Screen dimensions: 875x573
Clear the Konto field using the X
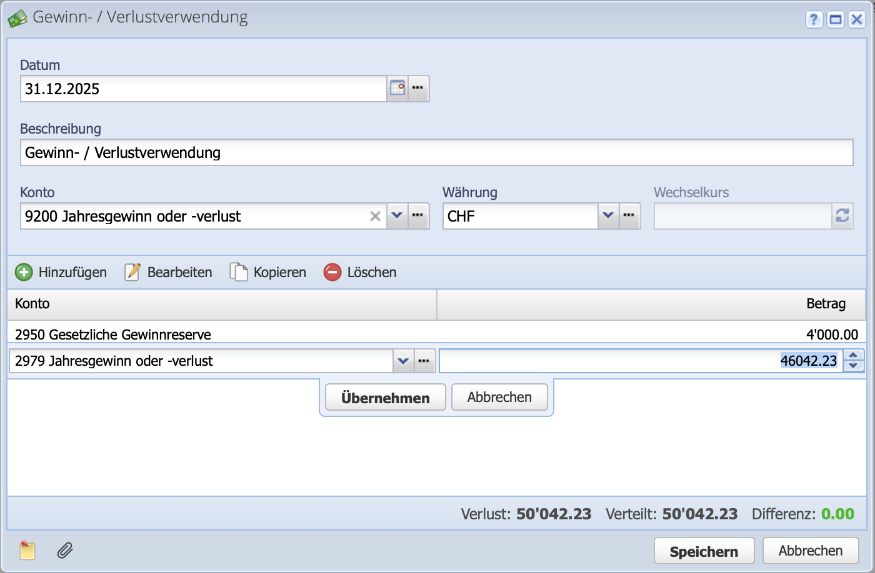(x=375, y=216)
